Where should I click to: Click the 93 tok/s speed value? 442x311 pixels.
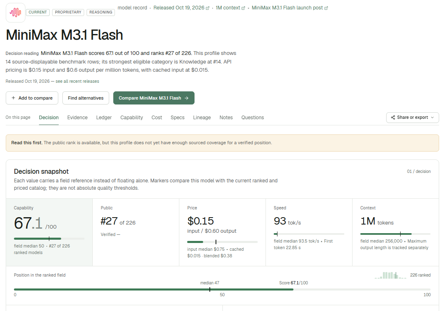[x=287, y=221]
